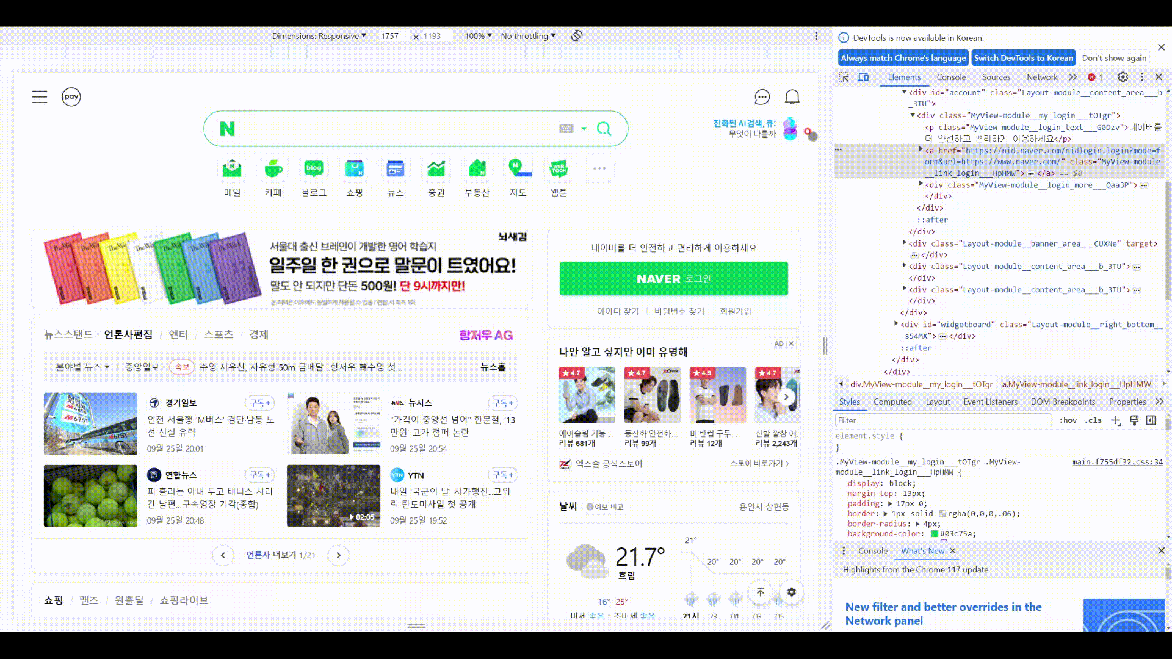Screen dimensions: 1172x659
Task: Click the rotate device orientation icon
Action: pos(576,36)
